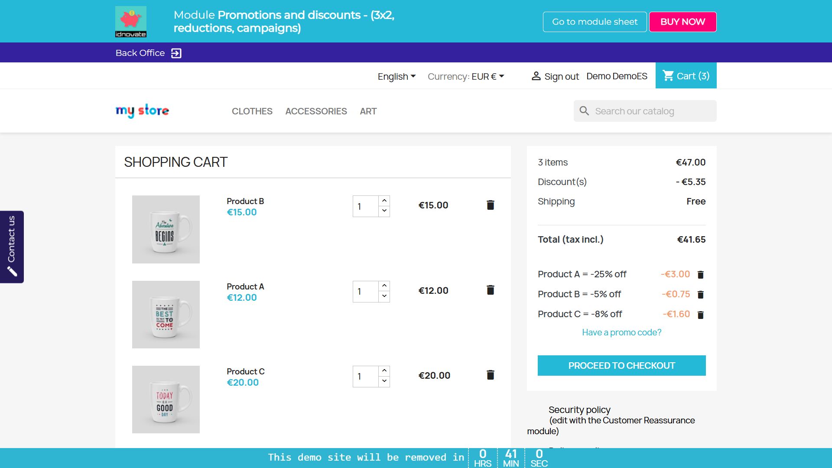Decrease Product A quantity by one
832x468 pixels.
click(384, 296)
